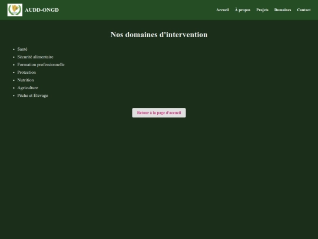Click the Protection list entry
The height and width of the screenshot is (239, 318).
(x=26, y=73)
